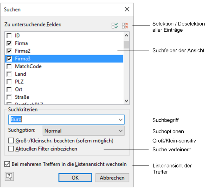Click the select all entries icon
This screenshot has width=218, height=190.
click(114, 26)
